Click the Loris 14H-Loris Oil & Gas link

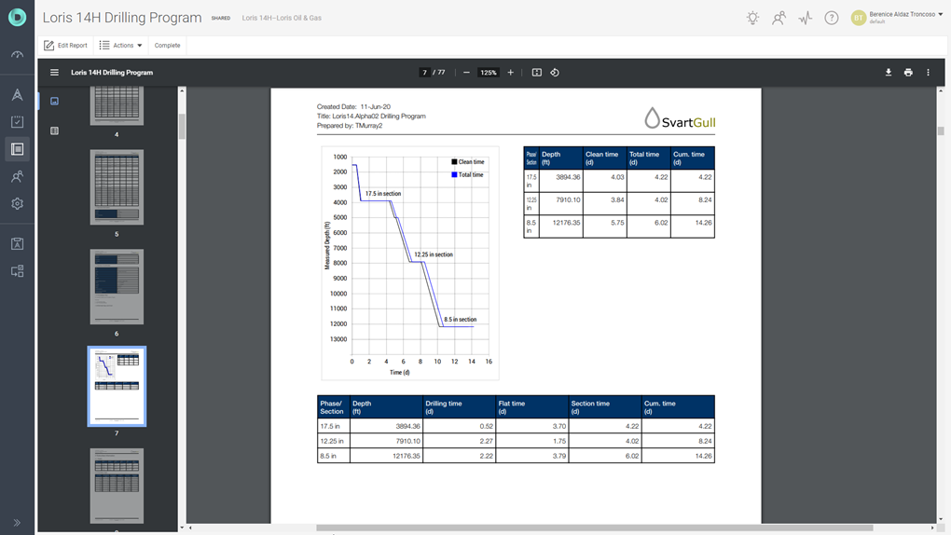tap(282, 18)
